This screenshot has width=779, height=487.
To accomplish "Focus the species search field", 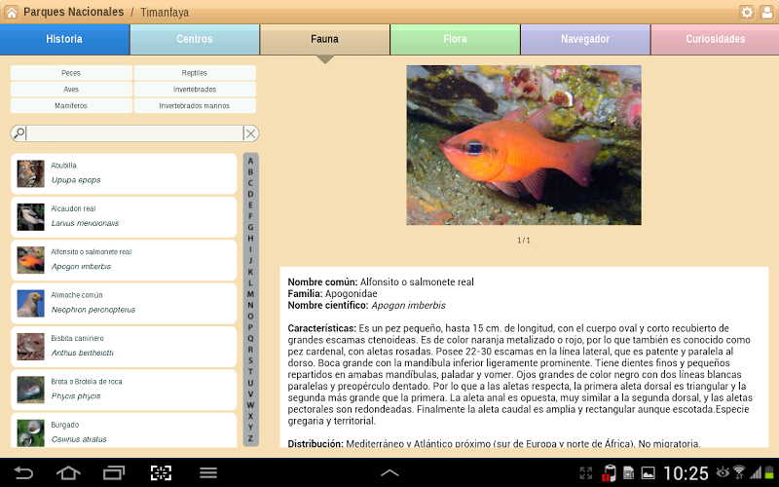I will coord(134,133).
